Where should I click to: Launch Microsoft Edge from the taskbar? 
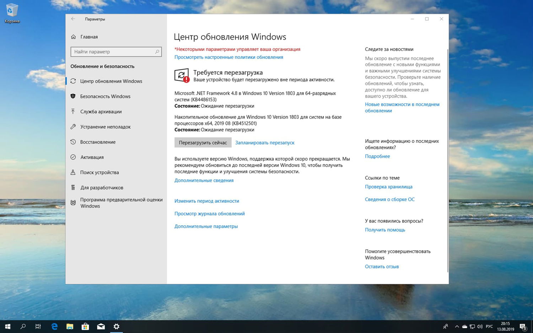point(54,326)
